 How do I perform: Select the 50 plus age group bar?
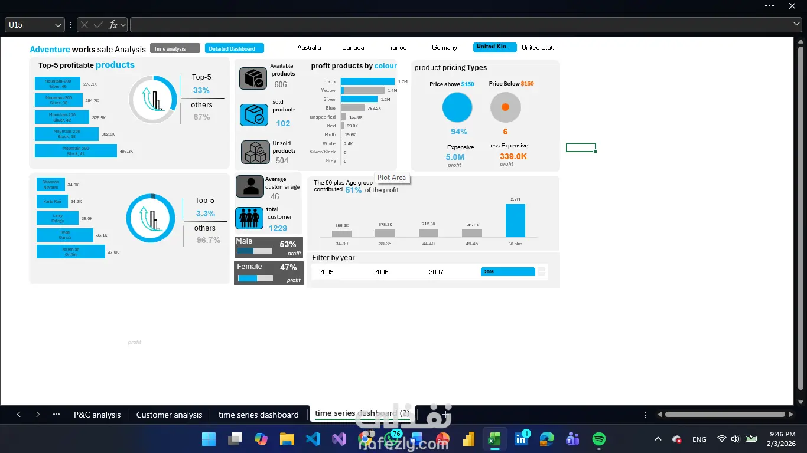pyautogui.click(x=515, y=221)
